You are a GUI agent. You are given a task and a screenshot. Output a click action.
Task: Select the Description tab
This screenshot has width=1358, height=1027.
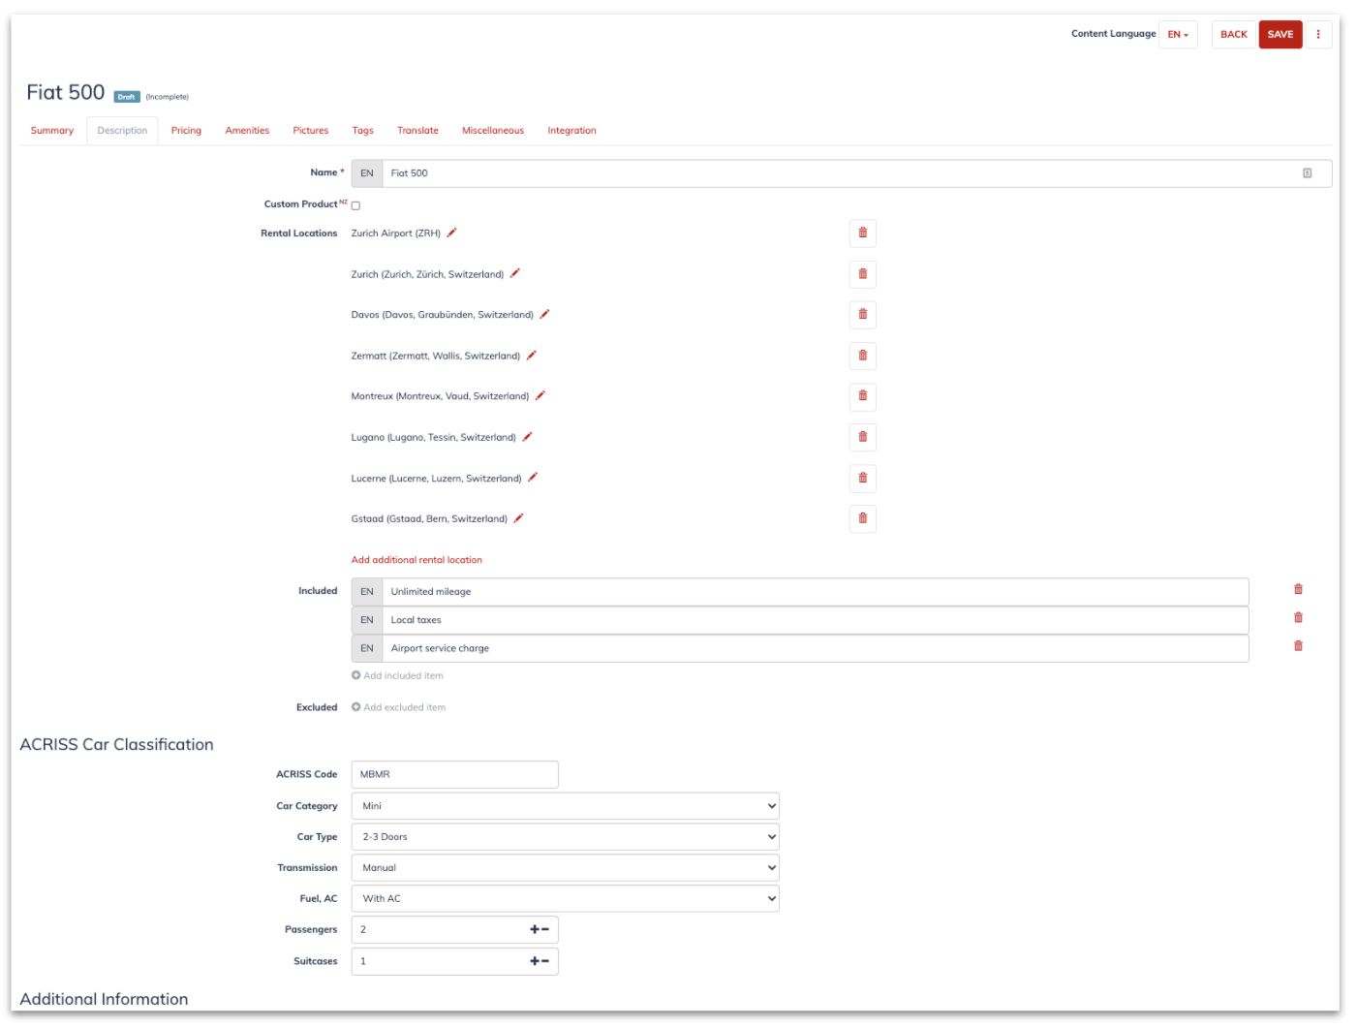(x=122, y=131)
